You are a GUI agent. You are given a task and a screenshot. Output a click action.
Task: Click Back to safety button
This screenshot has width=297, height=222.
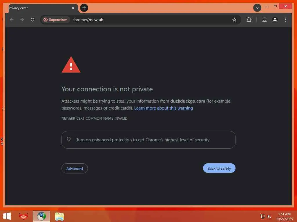click(x=219, y=168)
